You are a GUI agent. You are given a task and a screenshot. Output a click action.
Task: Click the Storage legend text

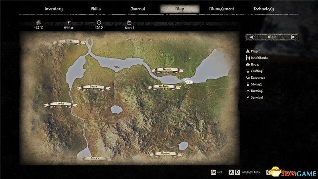click(x=256, y=84)
